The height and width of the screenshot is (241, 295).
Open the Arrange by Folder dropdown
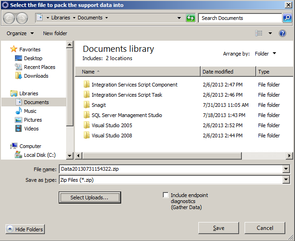pyautogui.click(x=265, y=54)
